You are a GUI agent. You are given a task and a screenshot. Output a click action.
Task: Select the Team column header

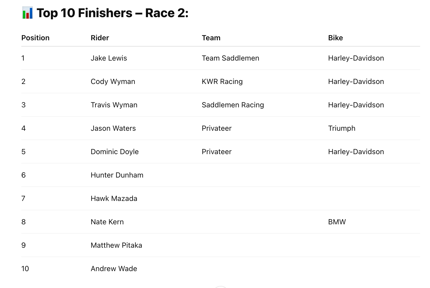pyautogui.click(x=211, y=38)
